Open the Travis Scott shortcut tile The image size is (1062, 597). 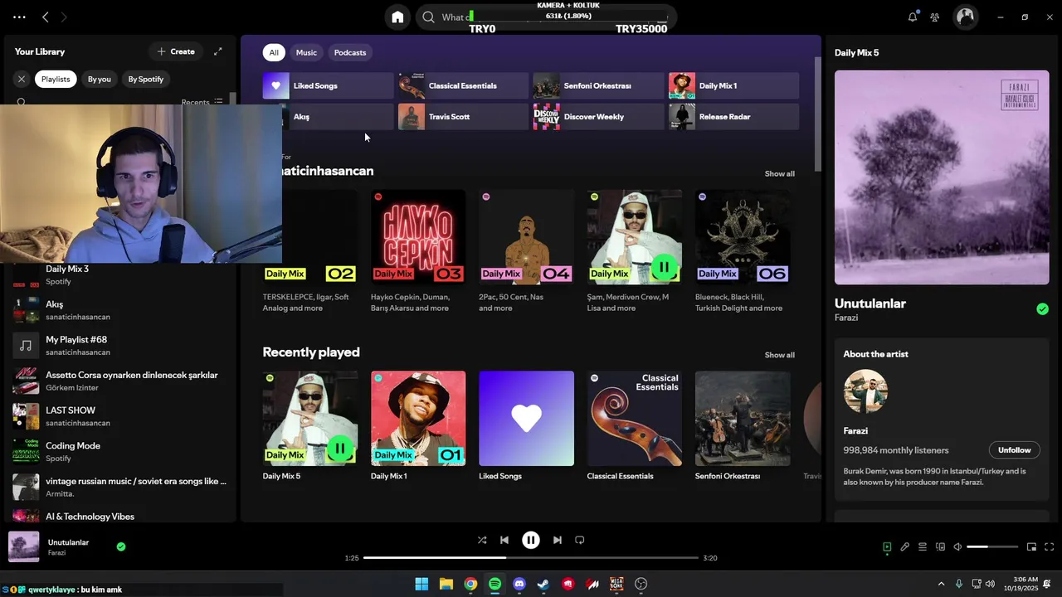coord(463,117)
